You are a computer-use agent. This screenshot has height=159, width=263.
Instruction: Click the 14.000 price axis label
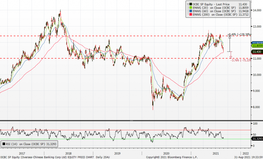[x=257, y=10]
